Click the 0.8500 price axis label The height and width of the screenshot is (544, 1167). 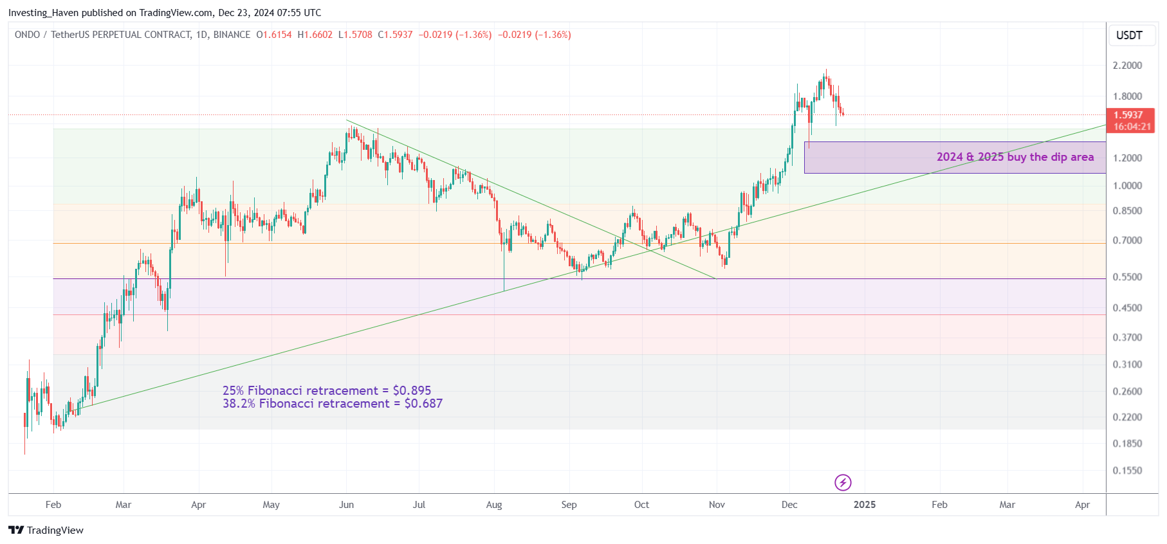coord(1128,211)
